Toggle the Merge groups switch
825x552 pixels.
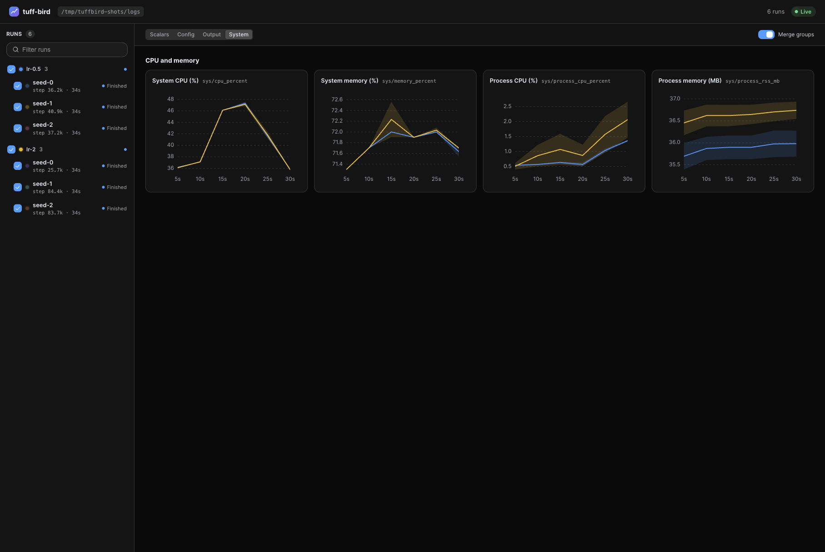(x=766, y=35)
